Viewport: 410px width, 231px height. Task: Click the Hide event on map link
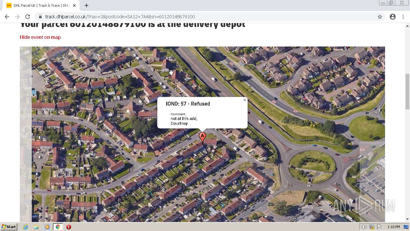pos(40,37)
